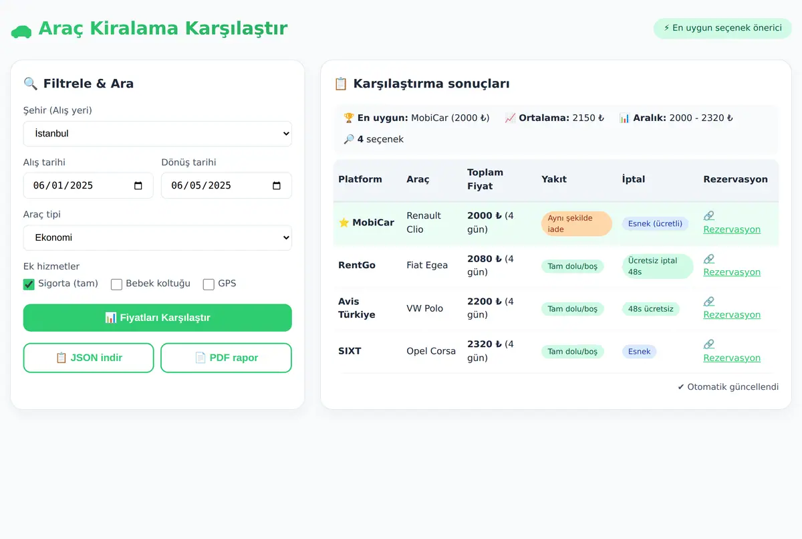Click the link icon in RentGo row
Screen dimensions: 802x539
(709, 258)
